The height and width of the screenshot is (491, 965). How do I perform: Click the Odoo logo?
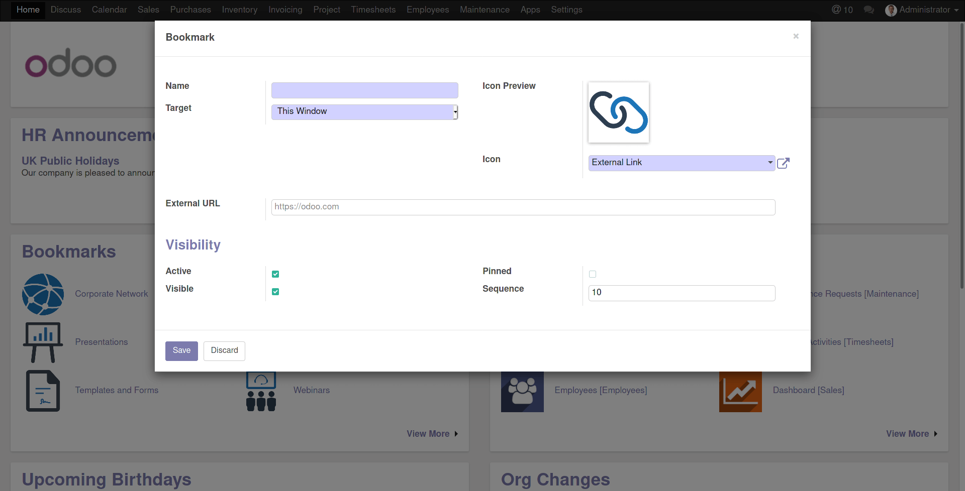(x=70, y=63)
